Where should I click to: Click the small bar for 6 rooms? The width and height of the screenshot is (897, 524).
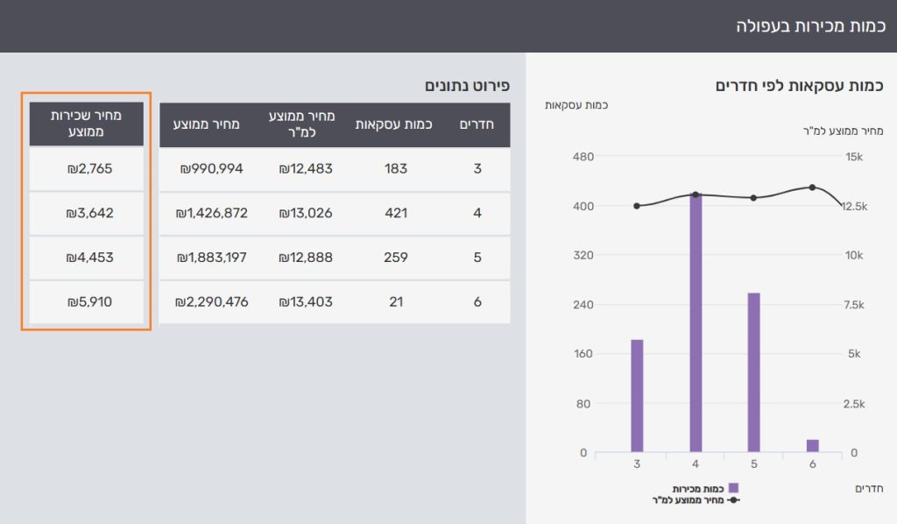click(x=812, y=445)
